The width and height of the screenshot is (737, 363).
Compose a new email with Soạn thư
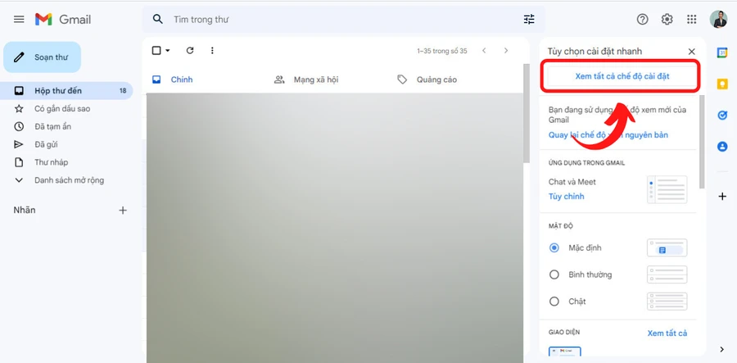pyautogui.click(x=43, y=57)
